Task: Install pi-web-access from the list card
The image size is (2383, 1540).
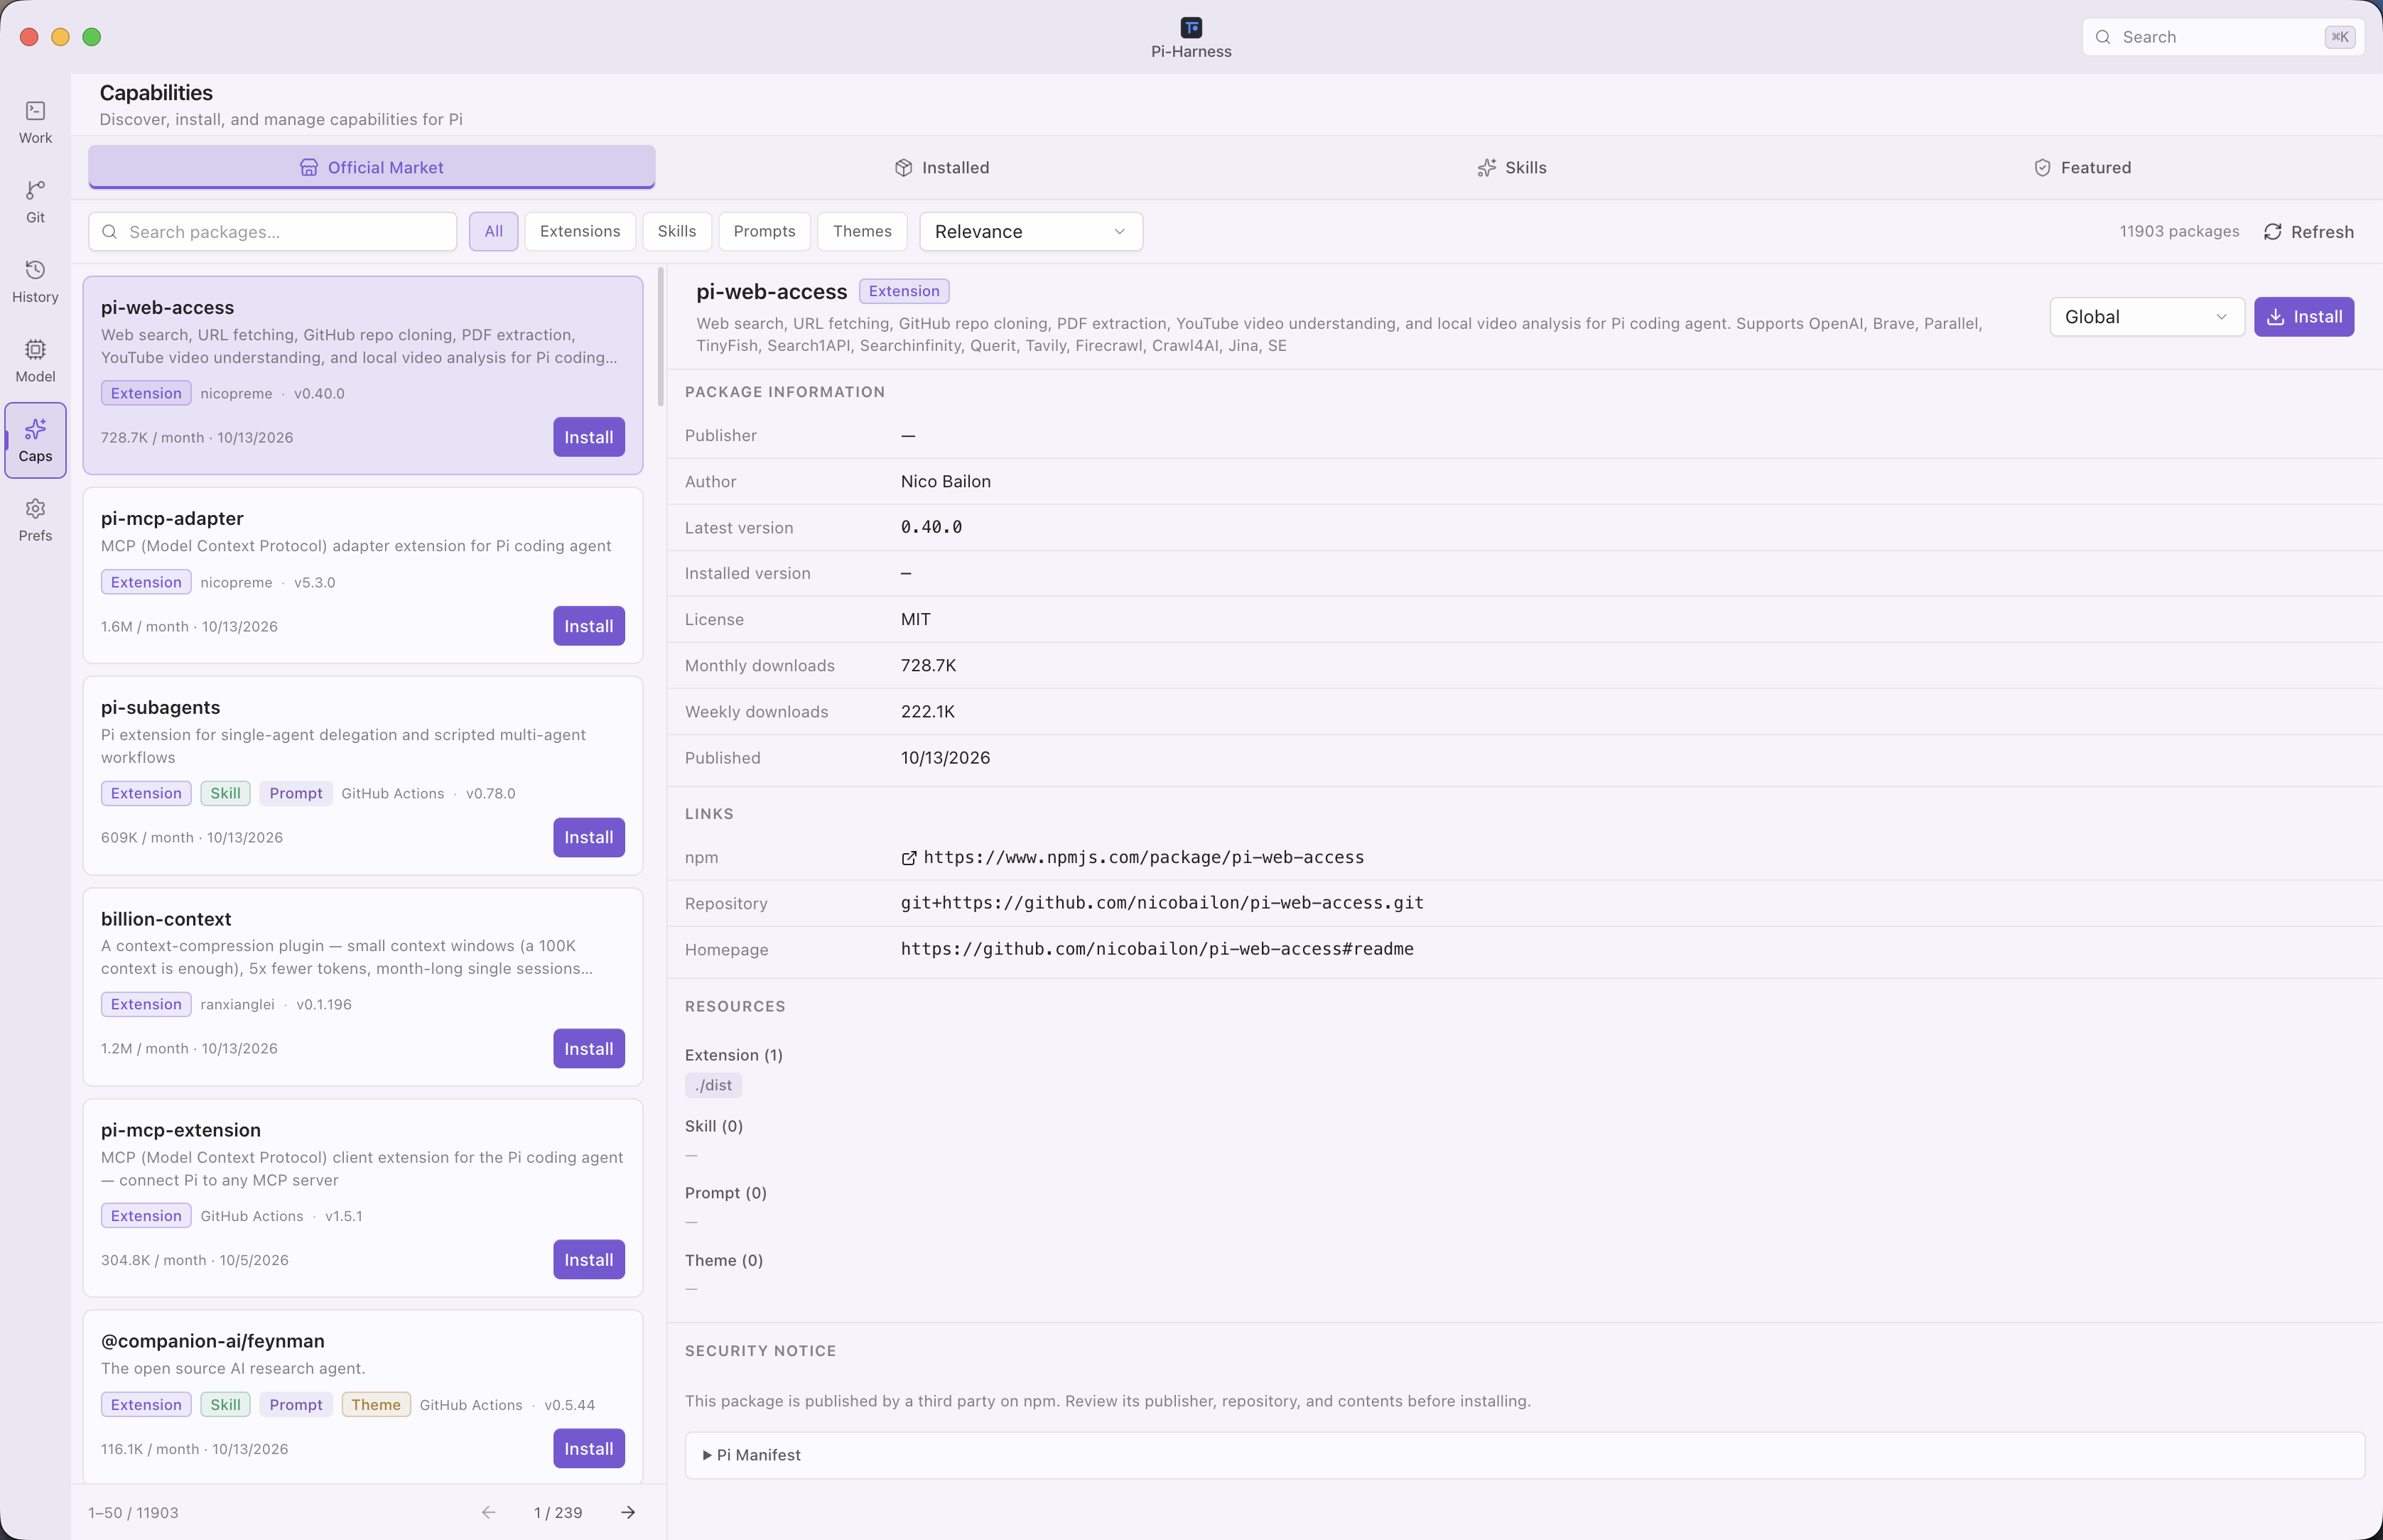Action: tap(589, 437)
